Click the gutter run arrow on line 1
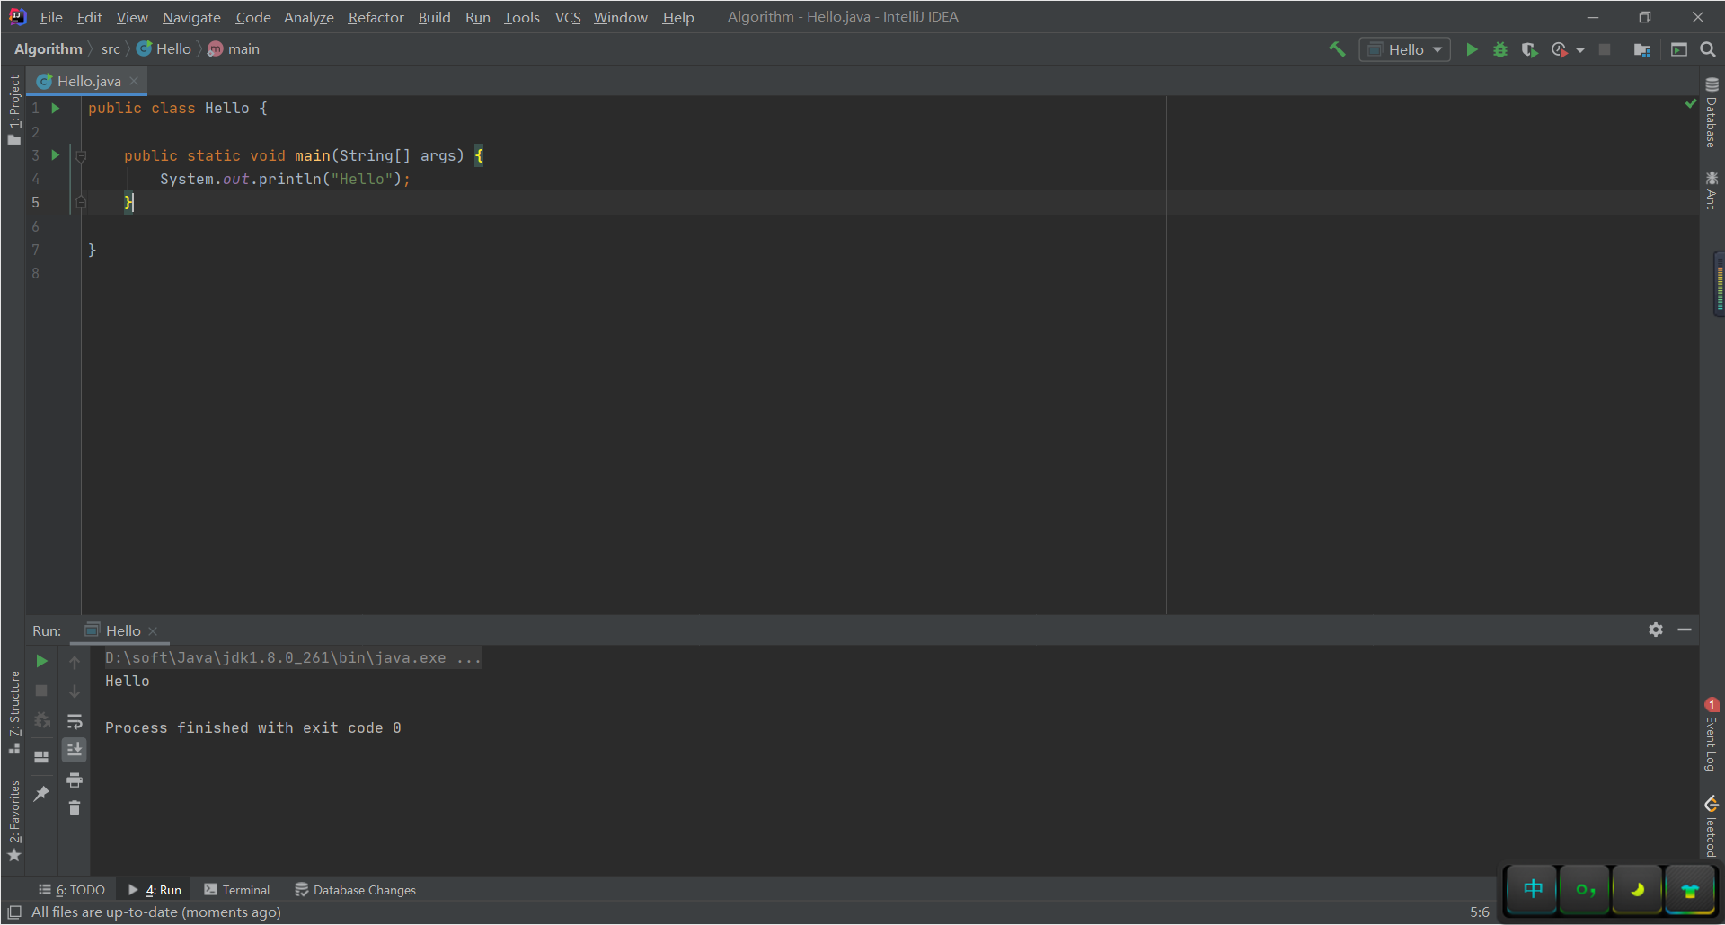The width and height of the screenshot is (1725, 925). click(56, 108)
